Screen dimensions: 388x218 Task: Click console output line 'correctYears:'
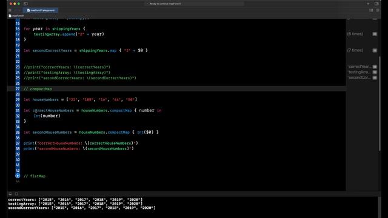pyautogui.click(x=75, y=200)
